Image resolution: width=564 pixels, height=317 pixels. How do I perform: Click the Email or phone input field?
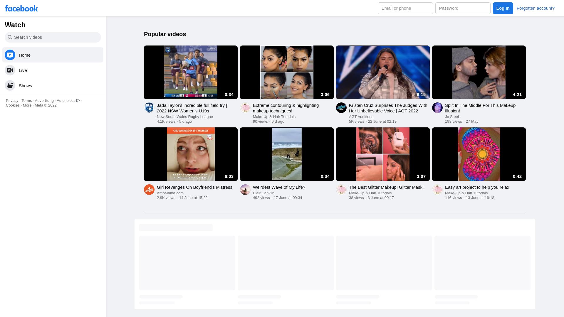[x=405, y=8]
